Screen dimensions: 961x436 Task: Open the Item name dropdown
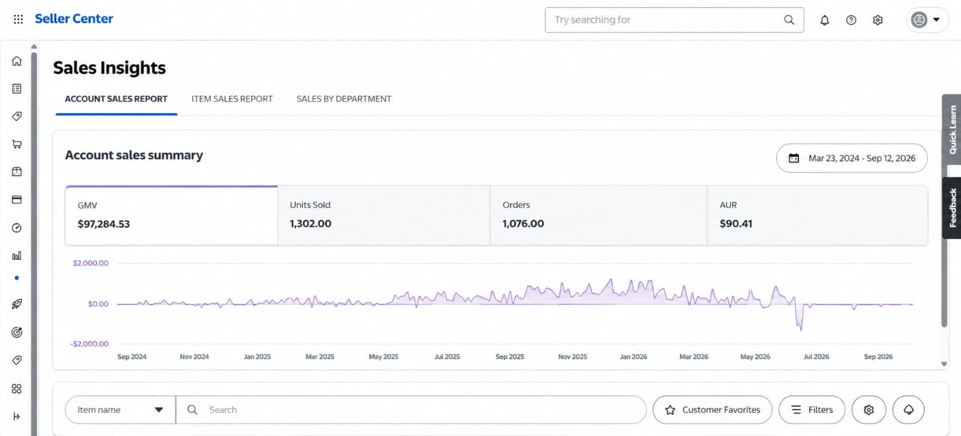(x=120, y=410)
